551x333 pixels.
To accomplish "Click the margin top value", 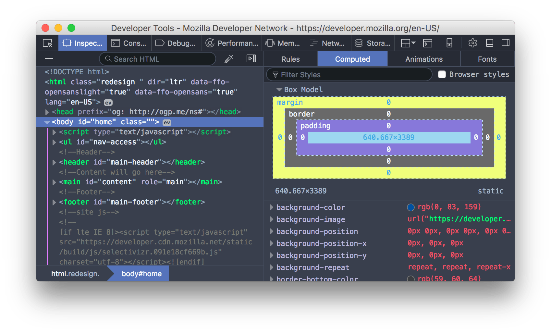I will click(x=388, y=102).
